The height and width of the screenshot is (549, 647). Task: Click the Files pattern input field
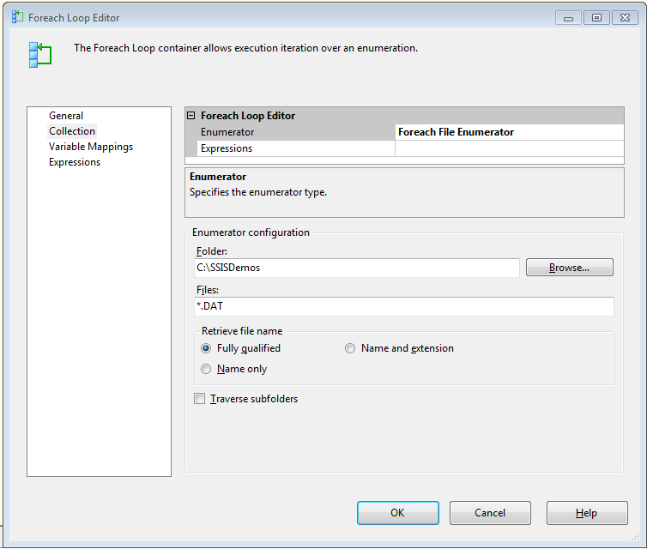(x=403, y=306)
